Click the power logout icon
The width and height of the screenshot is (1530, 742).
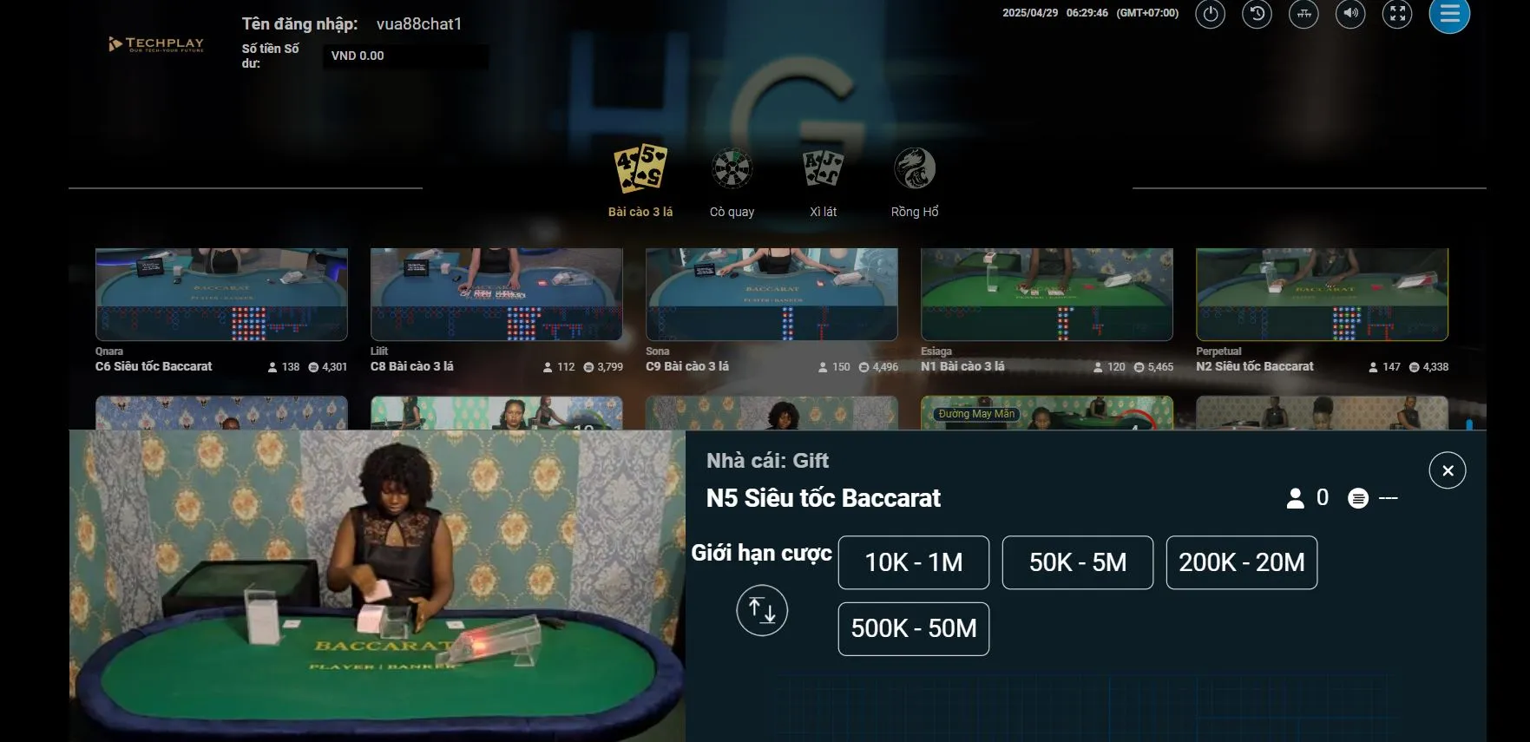click(x=1210, y=14)
